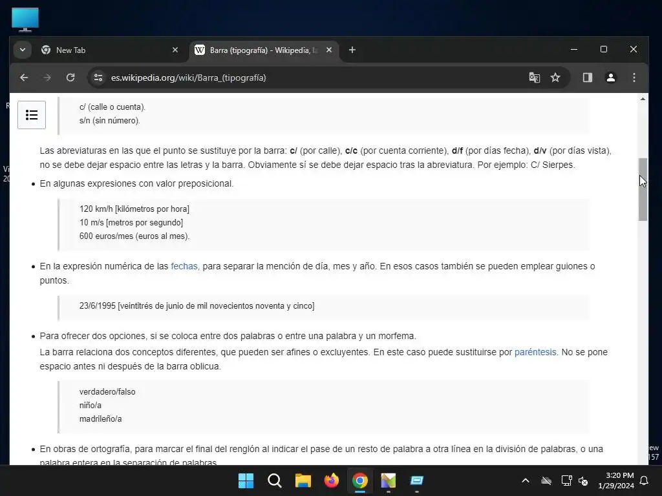
Task: Switch to the New Tab tab
Action: point(110,50)
